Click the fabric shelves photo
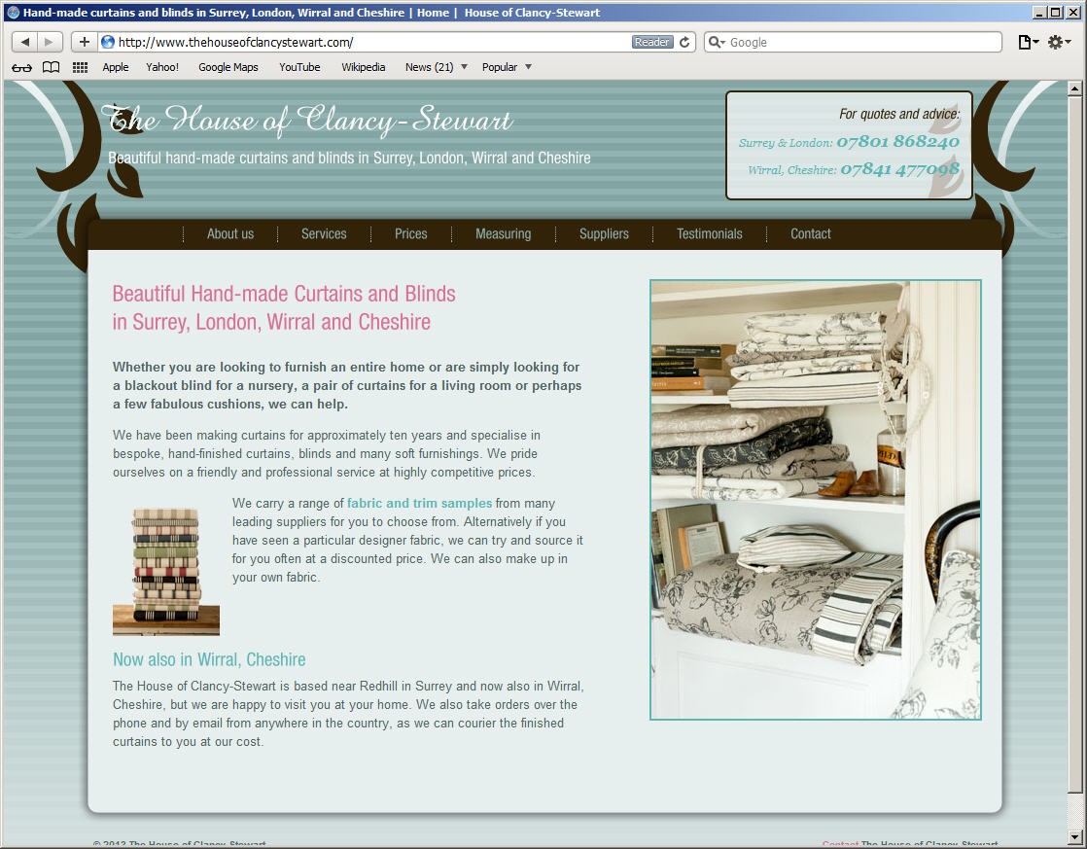 [815, 500]
